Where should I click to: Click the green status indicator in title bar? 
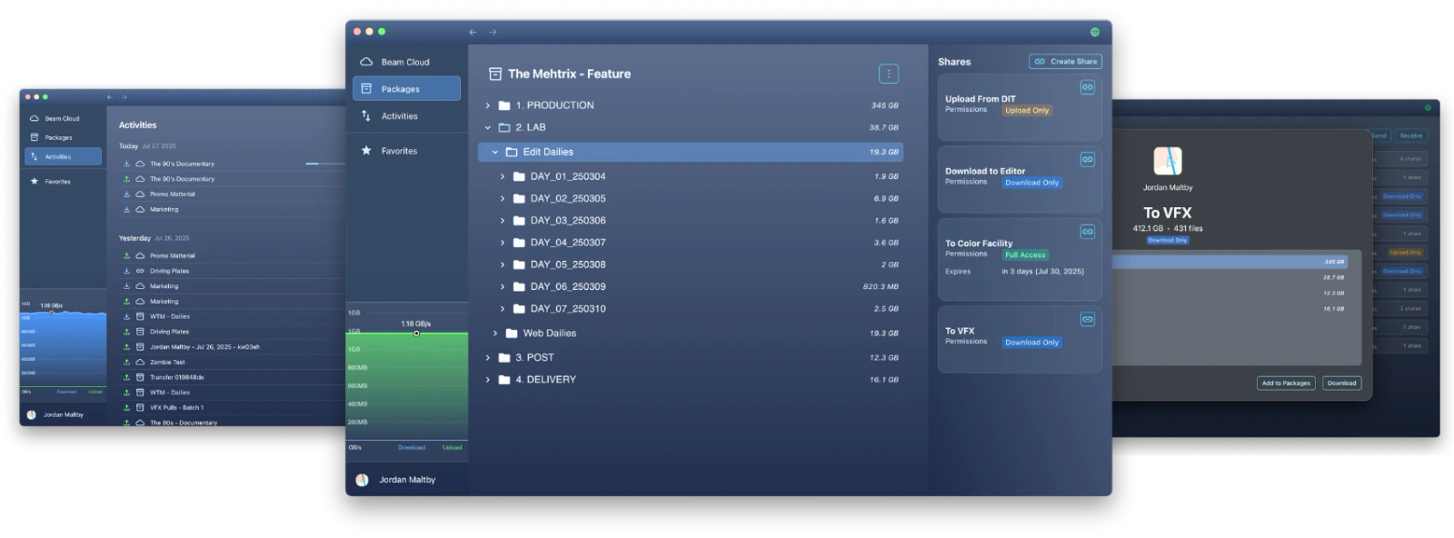point(1094,32)
